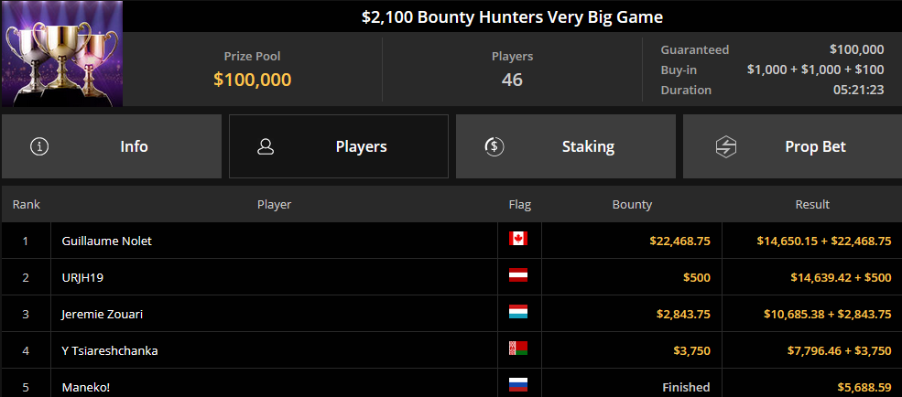Switch to the Staking tab
The width and height of the screenshot is (902, 397).
pos(566,146)
